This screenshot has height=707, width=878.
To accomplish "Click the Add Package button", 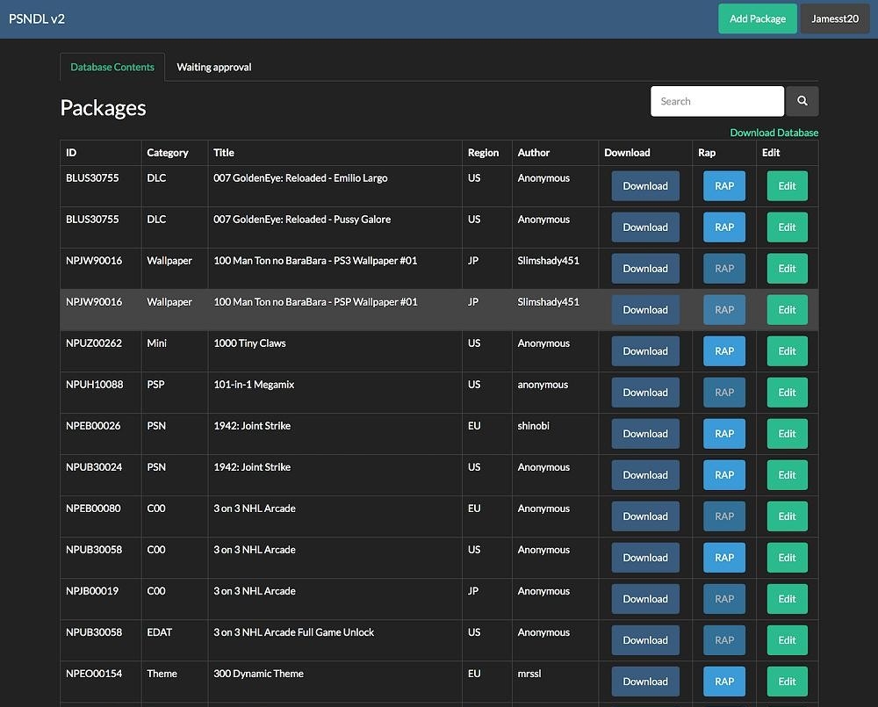I will [757, 18].
